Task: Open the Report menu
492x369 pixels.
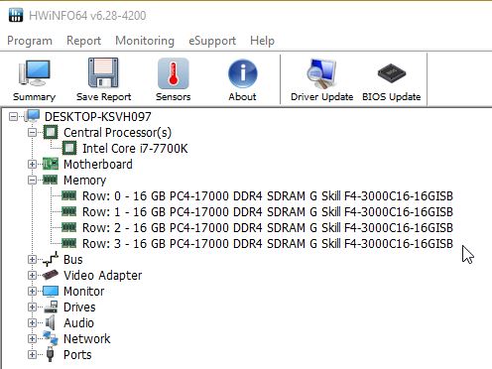Action: point(83,41)
